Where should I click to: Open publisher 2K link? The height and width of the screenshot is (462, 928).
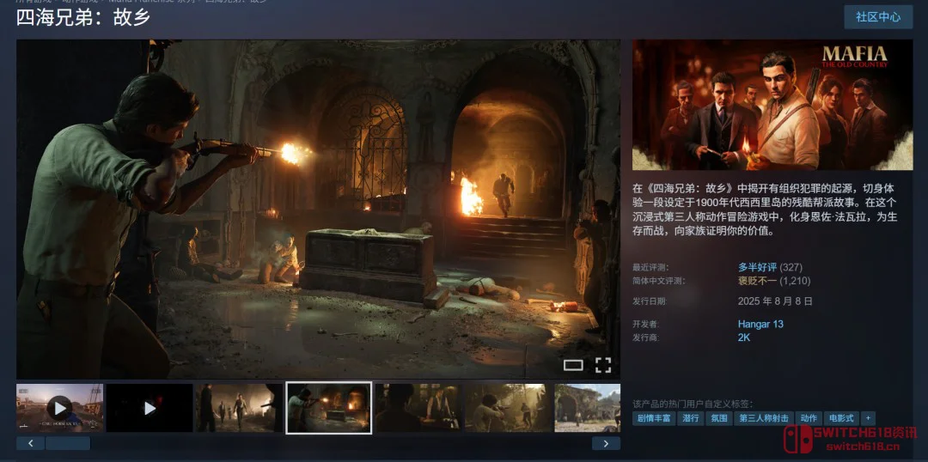tap(744, 337)
